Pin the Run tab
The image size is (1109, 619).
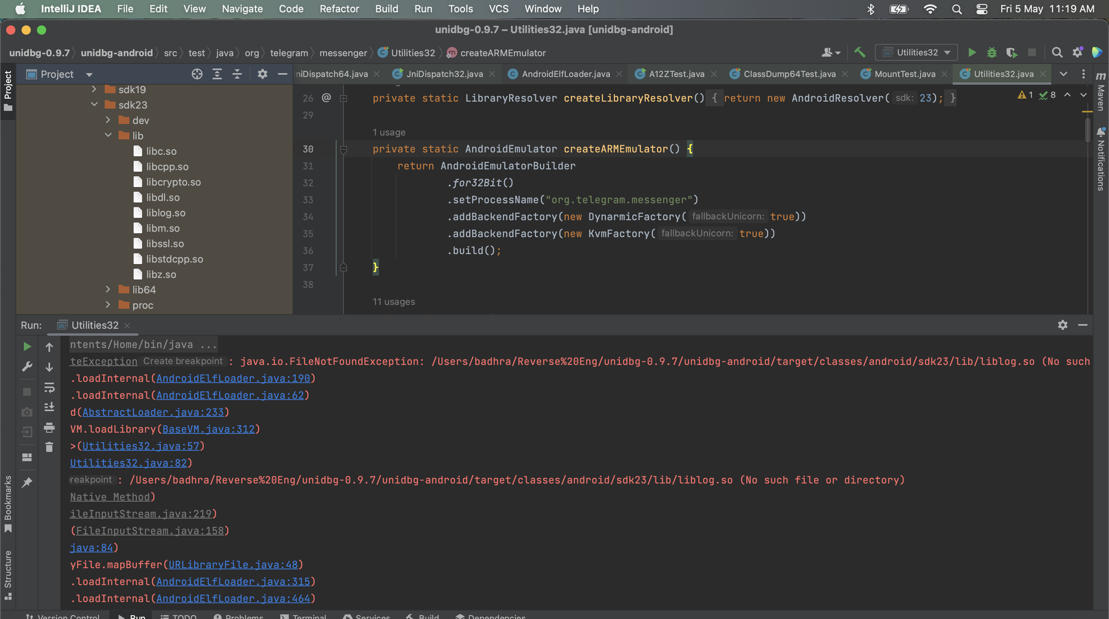point(27,483)
